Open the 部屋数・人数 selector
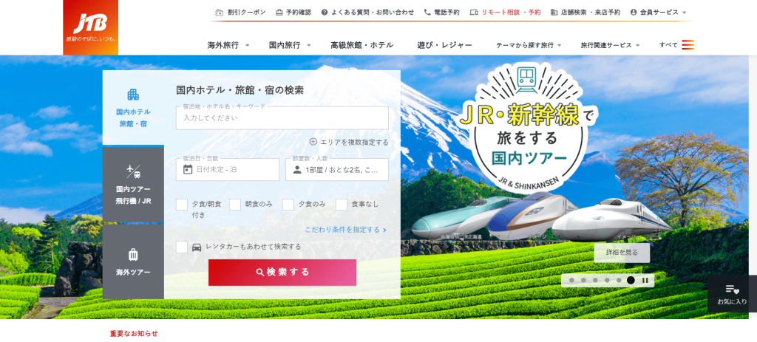Screen dimensions: 757x342 pyautogui.click(x=337, y=169)
